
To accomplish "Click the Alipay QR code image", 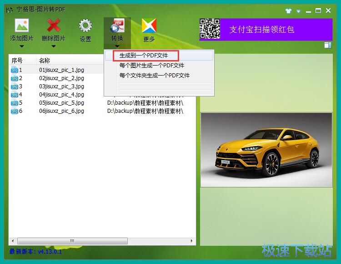I will [x=210, y=29].
